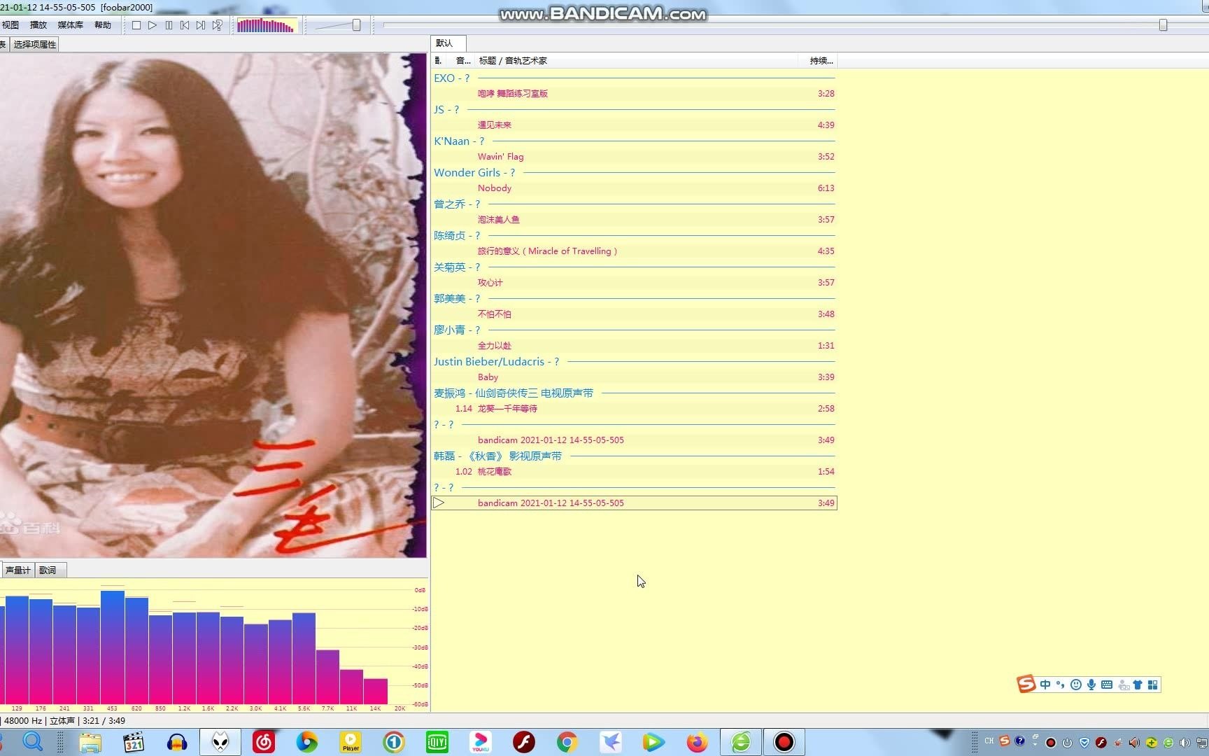The width and height of the screenshot is (1209, 756).
Task: Open the green 360 browser in taskbar
Action: coord(741,742)
